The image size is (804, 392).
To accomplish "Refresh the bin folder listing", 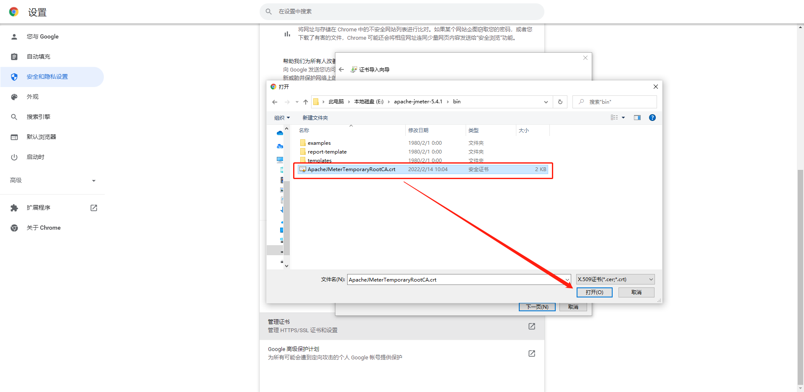I will pyautogui.click(x=560, y=102).
